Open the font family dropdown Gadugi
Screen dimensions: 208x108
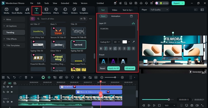pos(105,42)
